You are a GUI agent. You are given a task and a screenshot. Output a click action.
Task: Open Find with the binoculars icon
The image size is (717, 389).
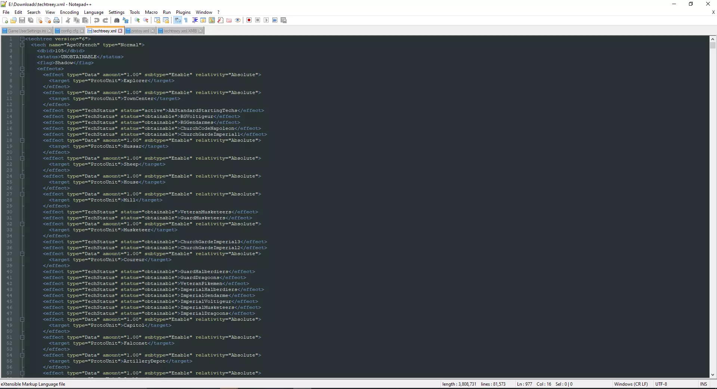point(117,20)
